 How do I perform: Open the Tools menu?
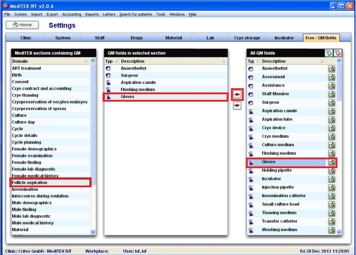pos(160,14)
